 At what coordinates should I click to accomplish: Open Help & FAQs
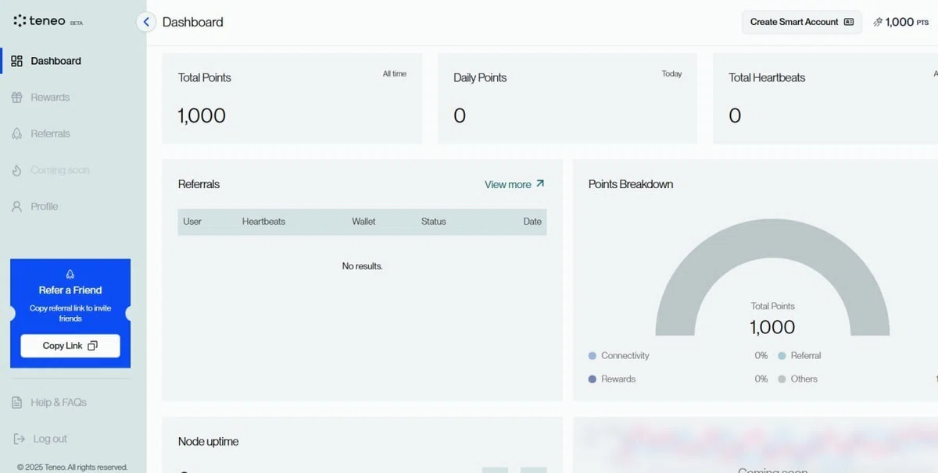coord(59,403)
